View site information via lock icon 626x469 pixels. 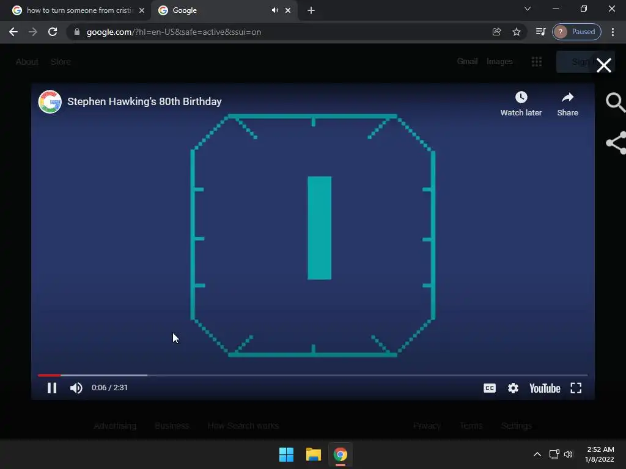click(77, 32)
